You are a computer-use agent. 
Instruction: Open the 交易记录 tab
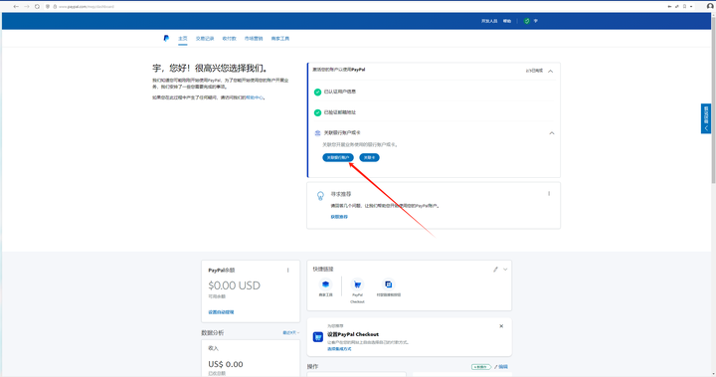tap(205, 39)
